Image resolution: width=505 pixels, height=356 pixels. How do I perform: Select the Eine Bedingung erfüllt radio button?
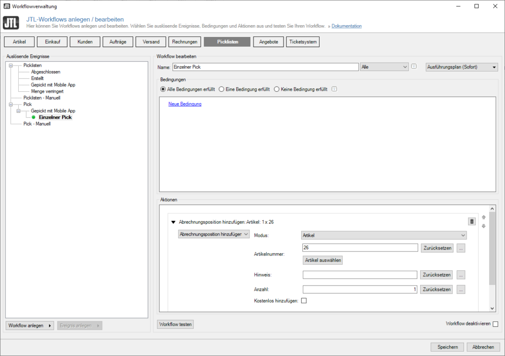[x=221, y=89]
